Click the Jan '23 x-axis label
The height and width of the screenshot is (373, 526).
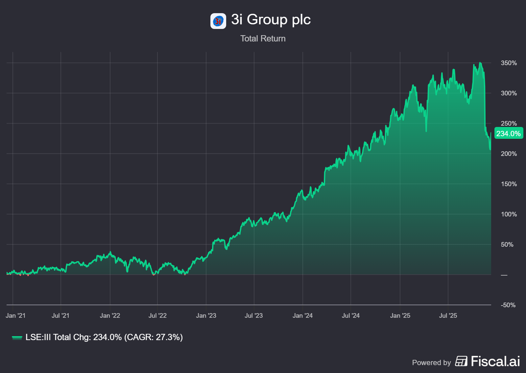[x=206, y=315]
